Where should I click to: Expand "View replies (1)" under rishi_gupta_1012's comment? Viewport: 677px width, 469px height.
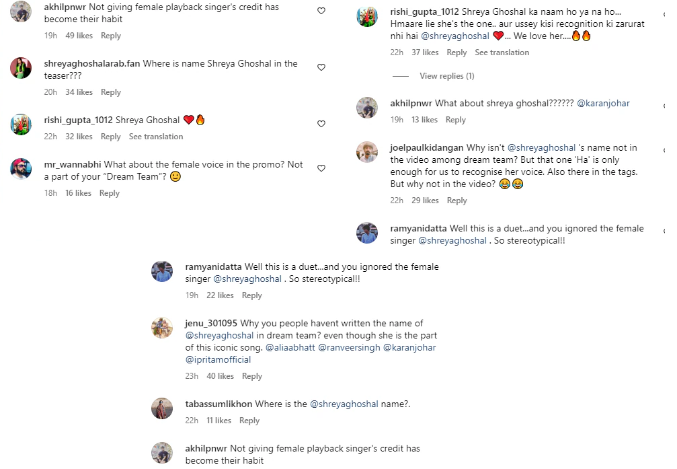[446, 76]
